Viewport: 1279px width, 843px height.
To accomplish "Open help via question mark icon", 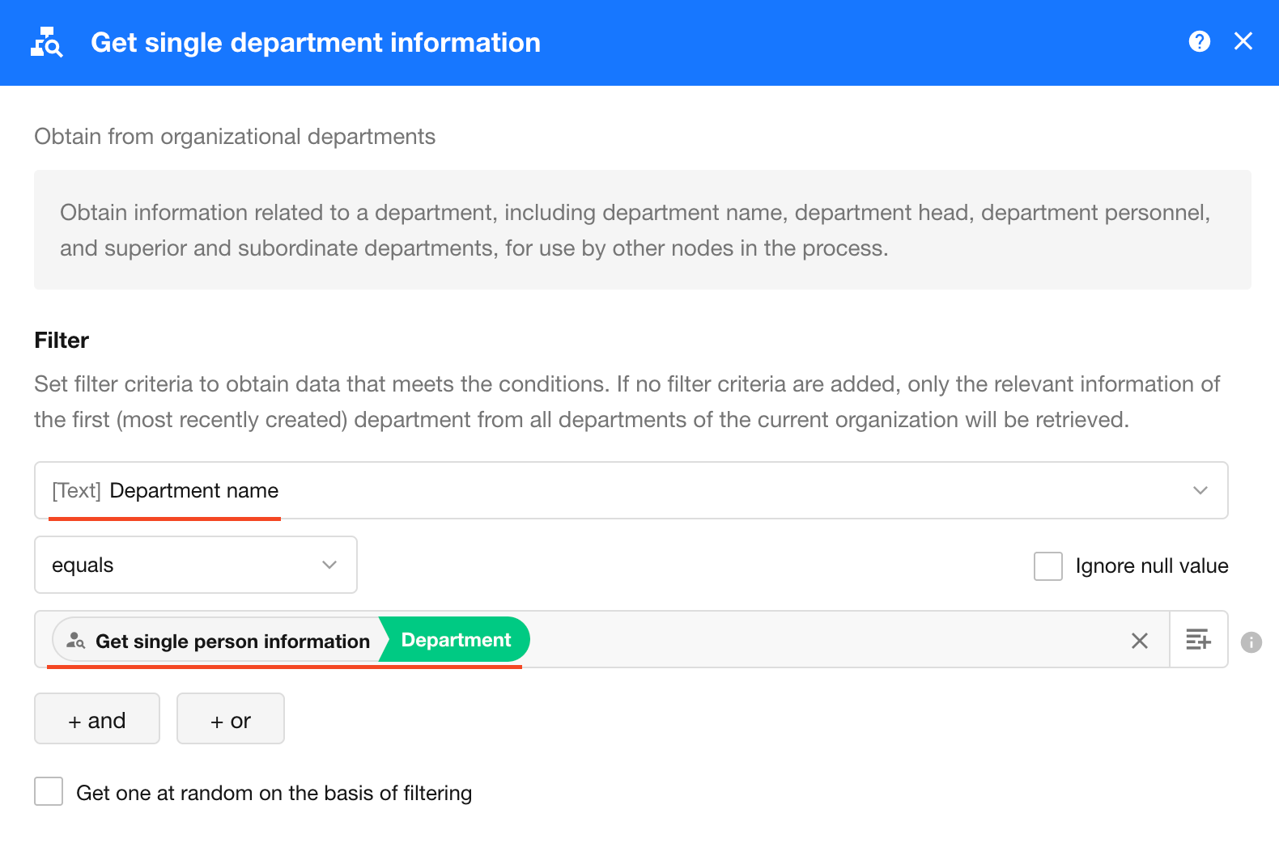I will [x=1199, y=41].
